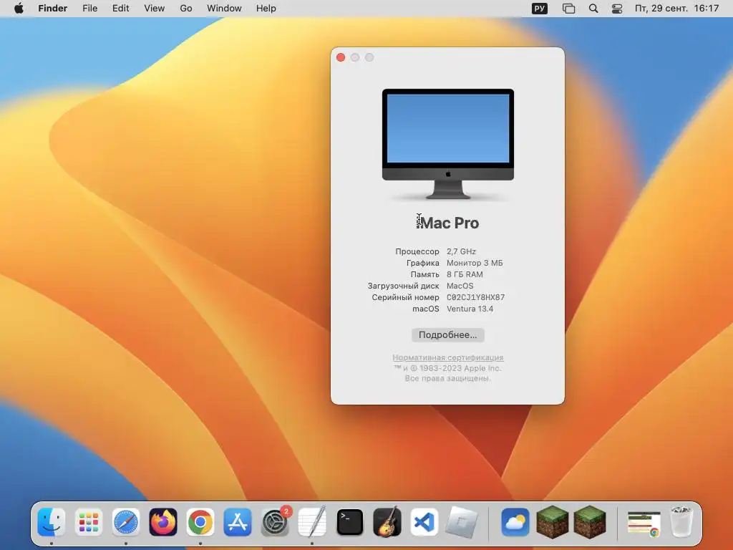Click the iMac image in the About window
The width and height of the screenshot is (733, 550).
point(448,144)
